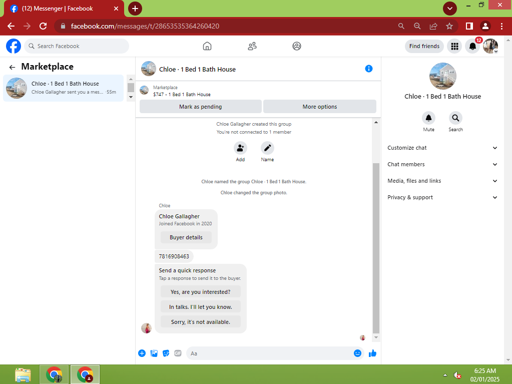Click the browser zoom out magnifier icon
The width and height of the screenshot is (512, 384).
tap(417, 26)
